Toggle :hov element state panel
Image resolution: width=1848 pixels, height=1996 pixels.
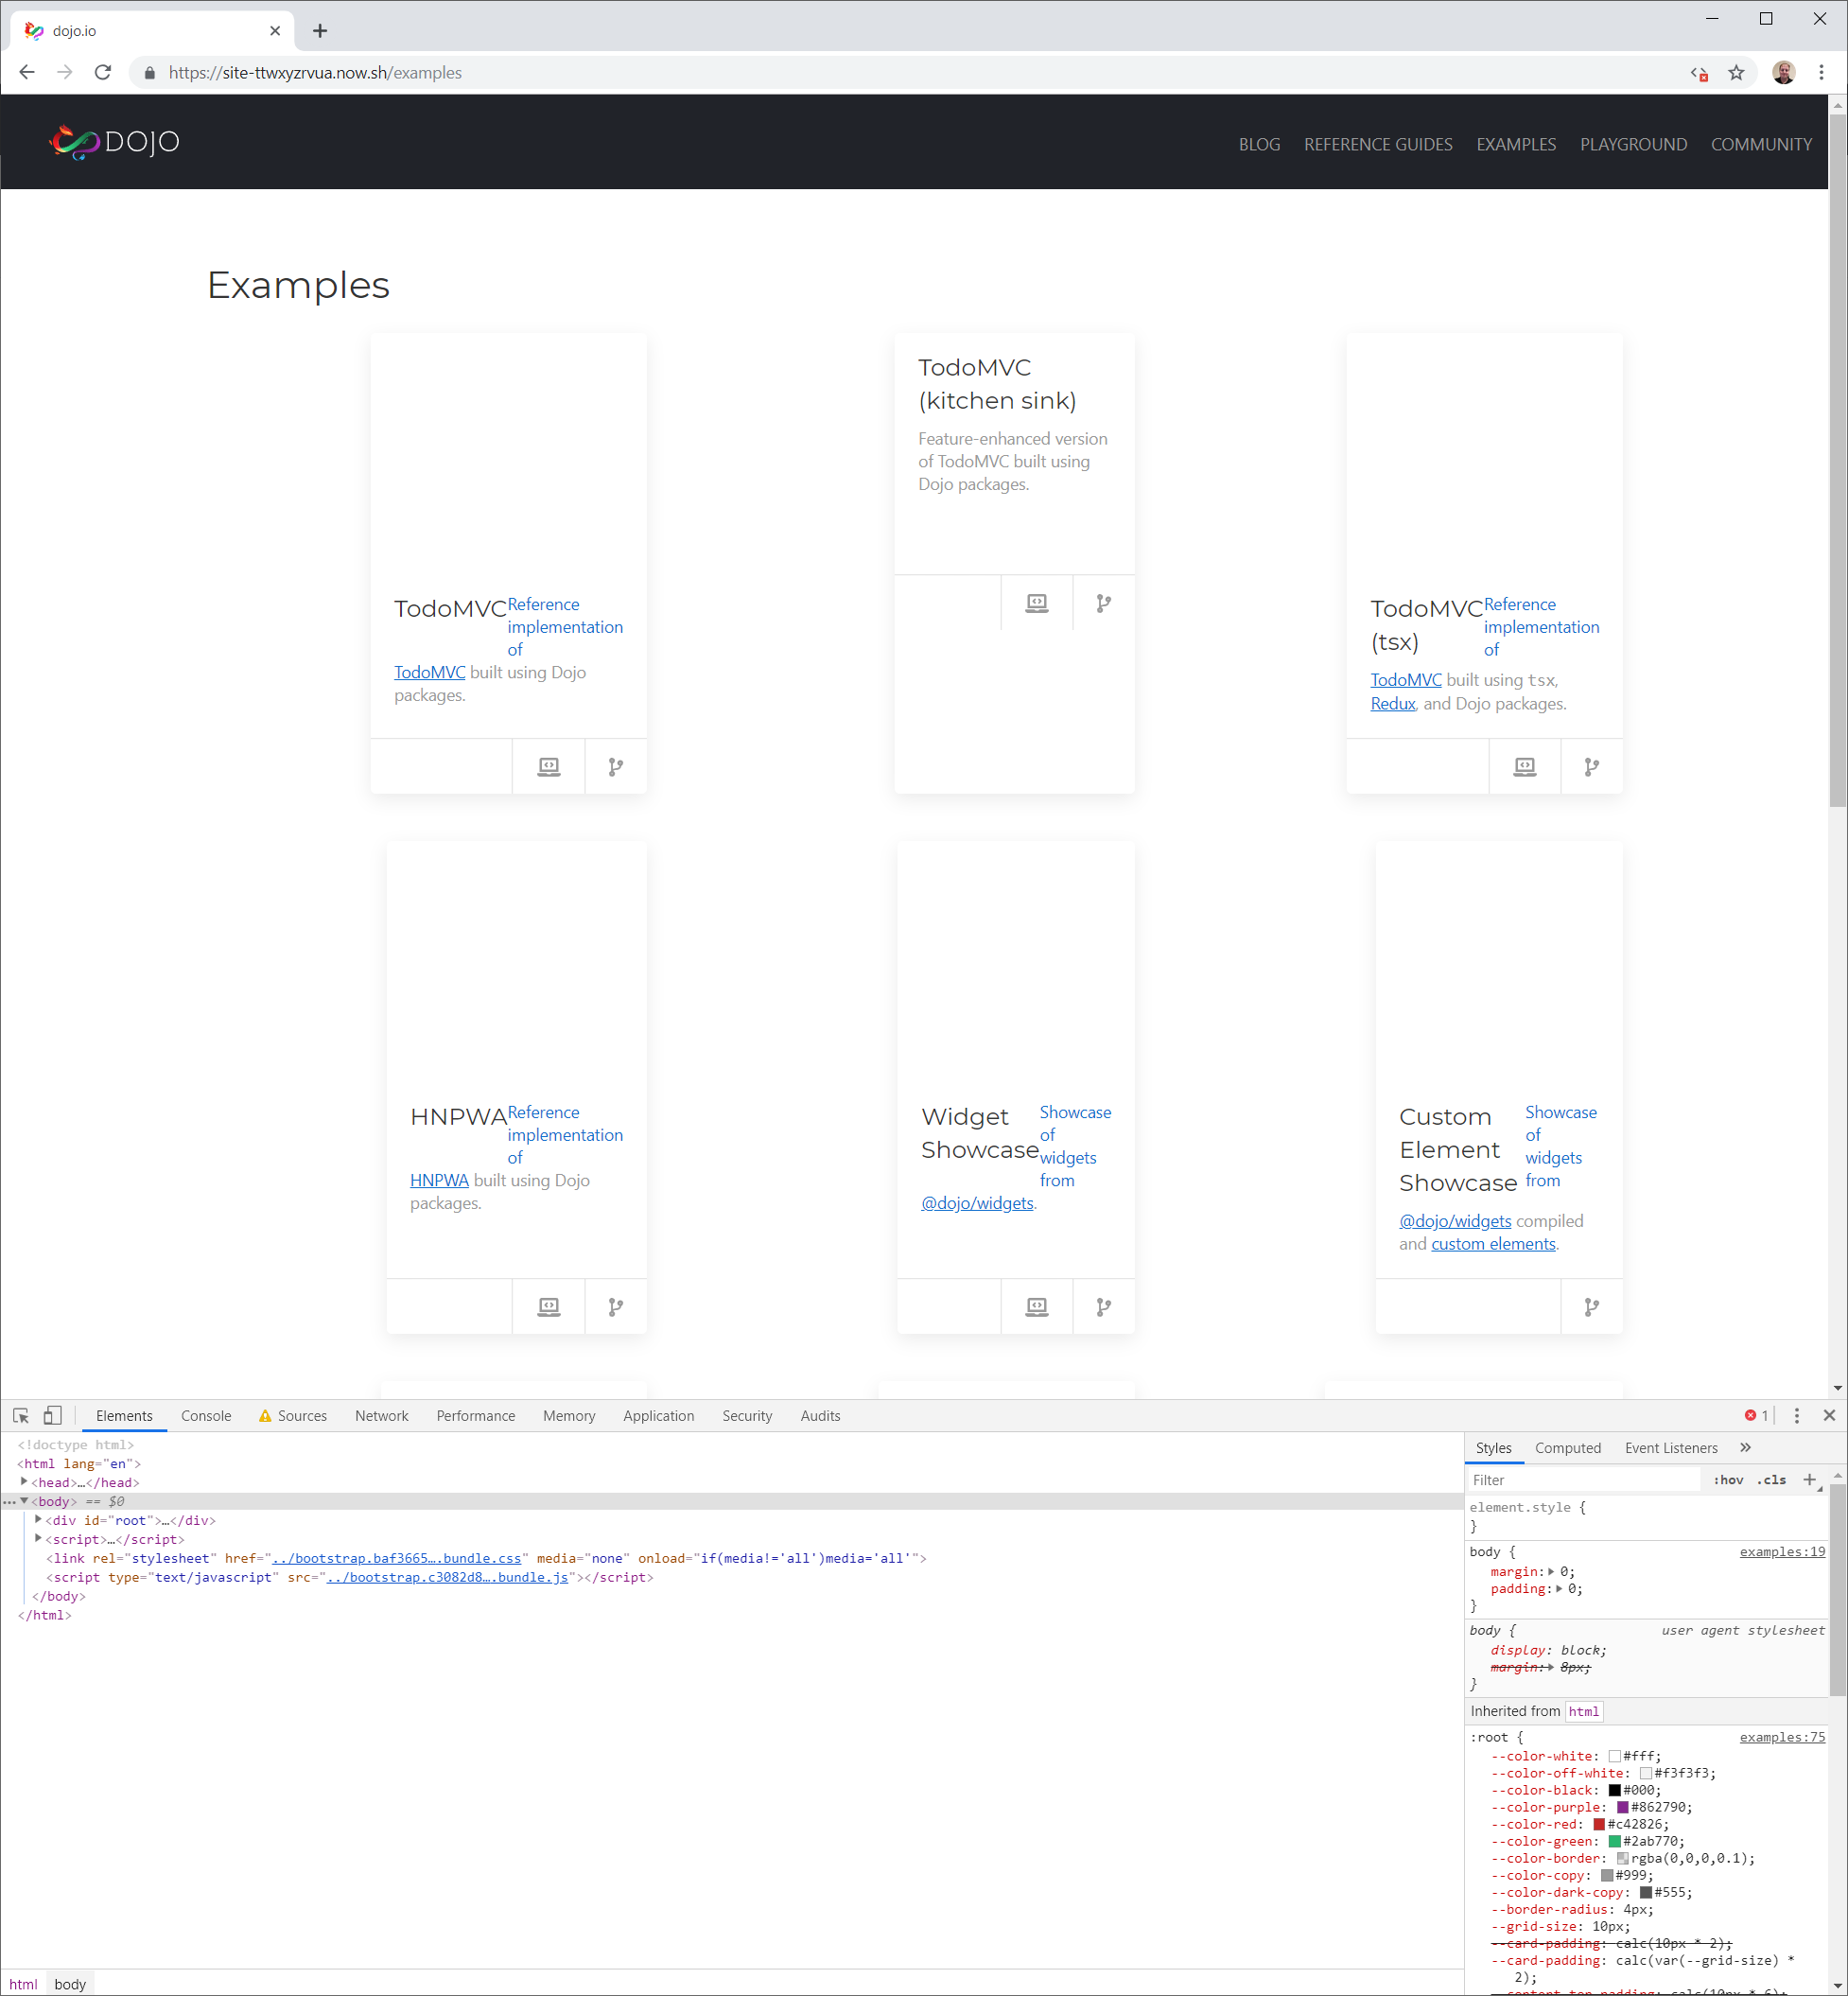pyautogui.click(x=1728, y=1480)
